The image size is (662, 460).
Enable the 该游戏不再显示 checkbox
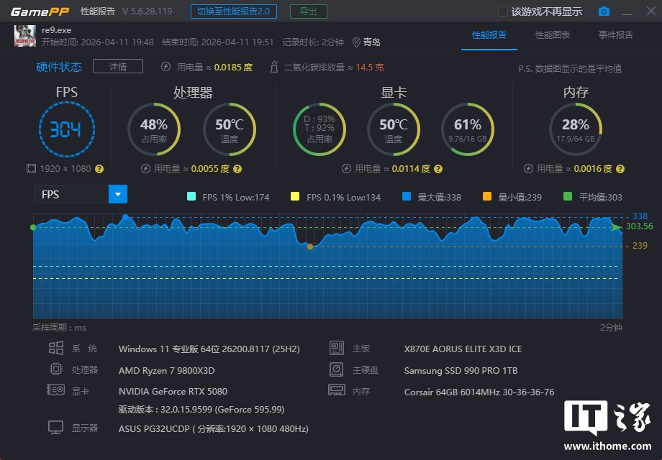[503, 11]
